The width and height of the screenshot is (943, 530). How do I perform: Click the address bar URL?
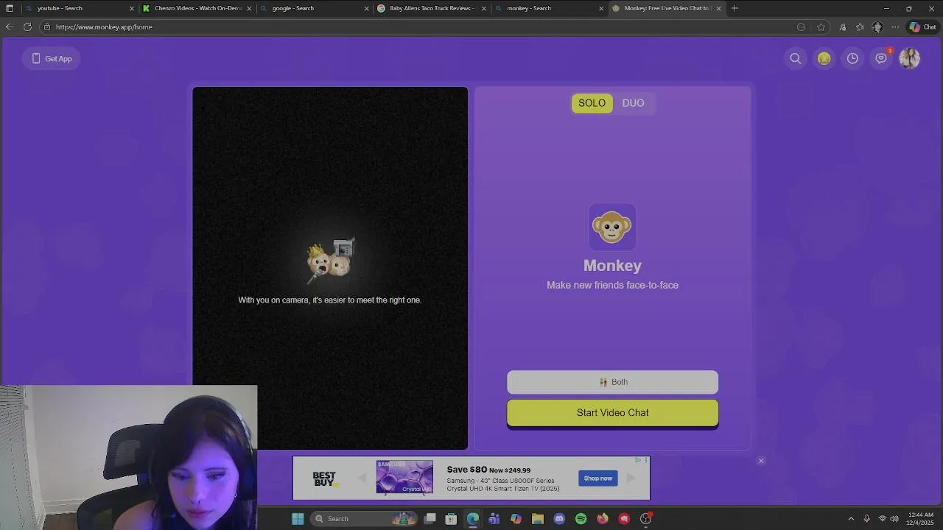coord(104,27)
